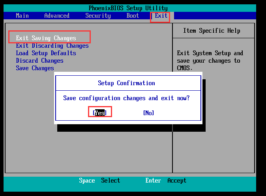Click the Enter Accept hint

tap(166, 180)
